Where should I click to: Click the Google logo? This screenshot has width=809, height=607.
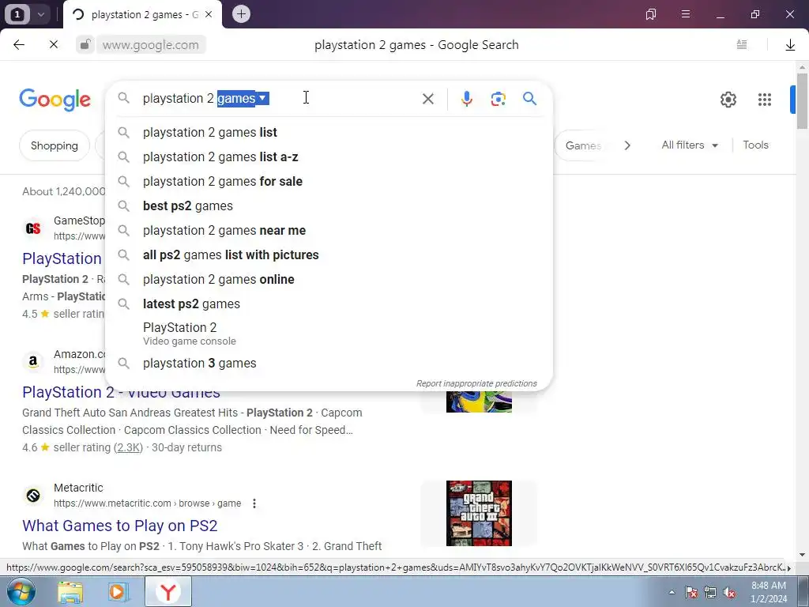55,99
